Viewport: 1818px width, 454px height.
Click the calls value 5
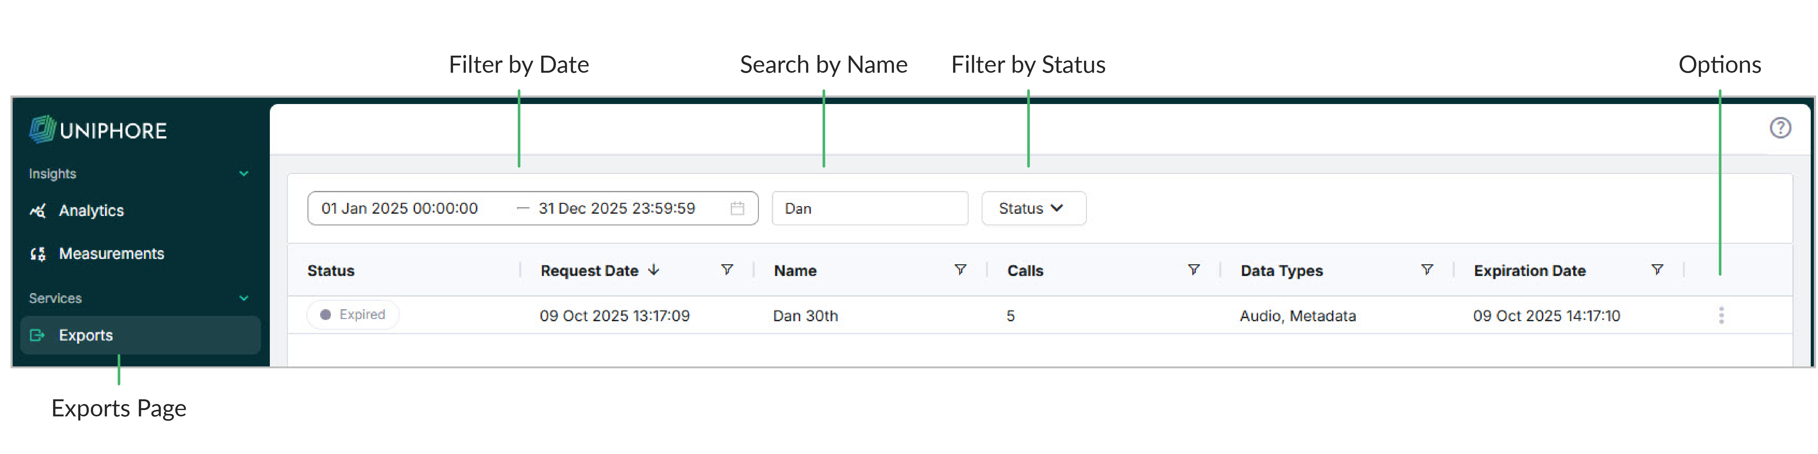1011,316
